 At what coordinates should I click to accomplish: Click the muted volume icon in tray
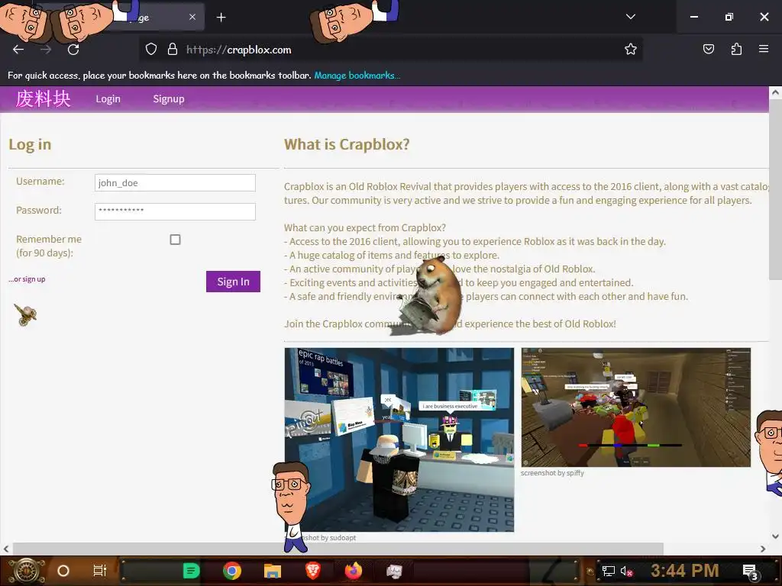(626, 571)
